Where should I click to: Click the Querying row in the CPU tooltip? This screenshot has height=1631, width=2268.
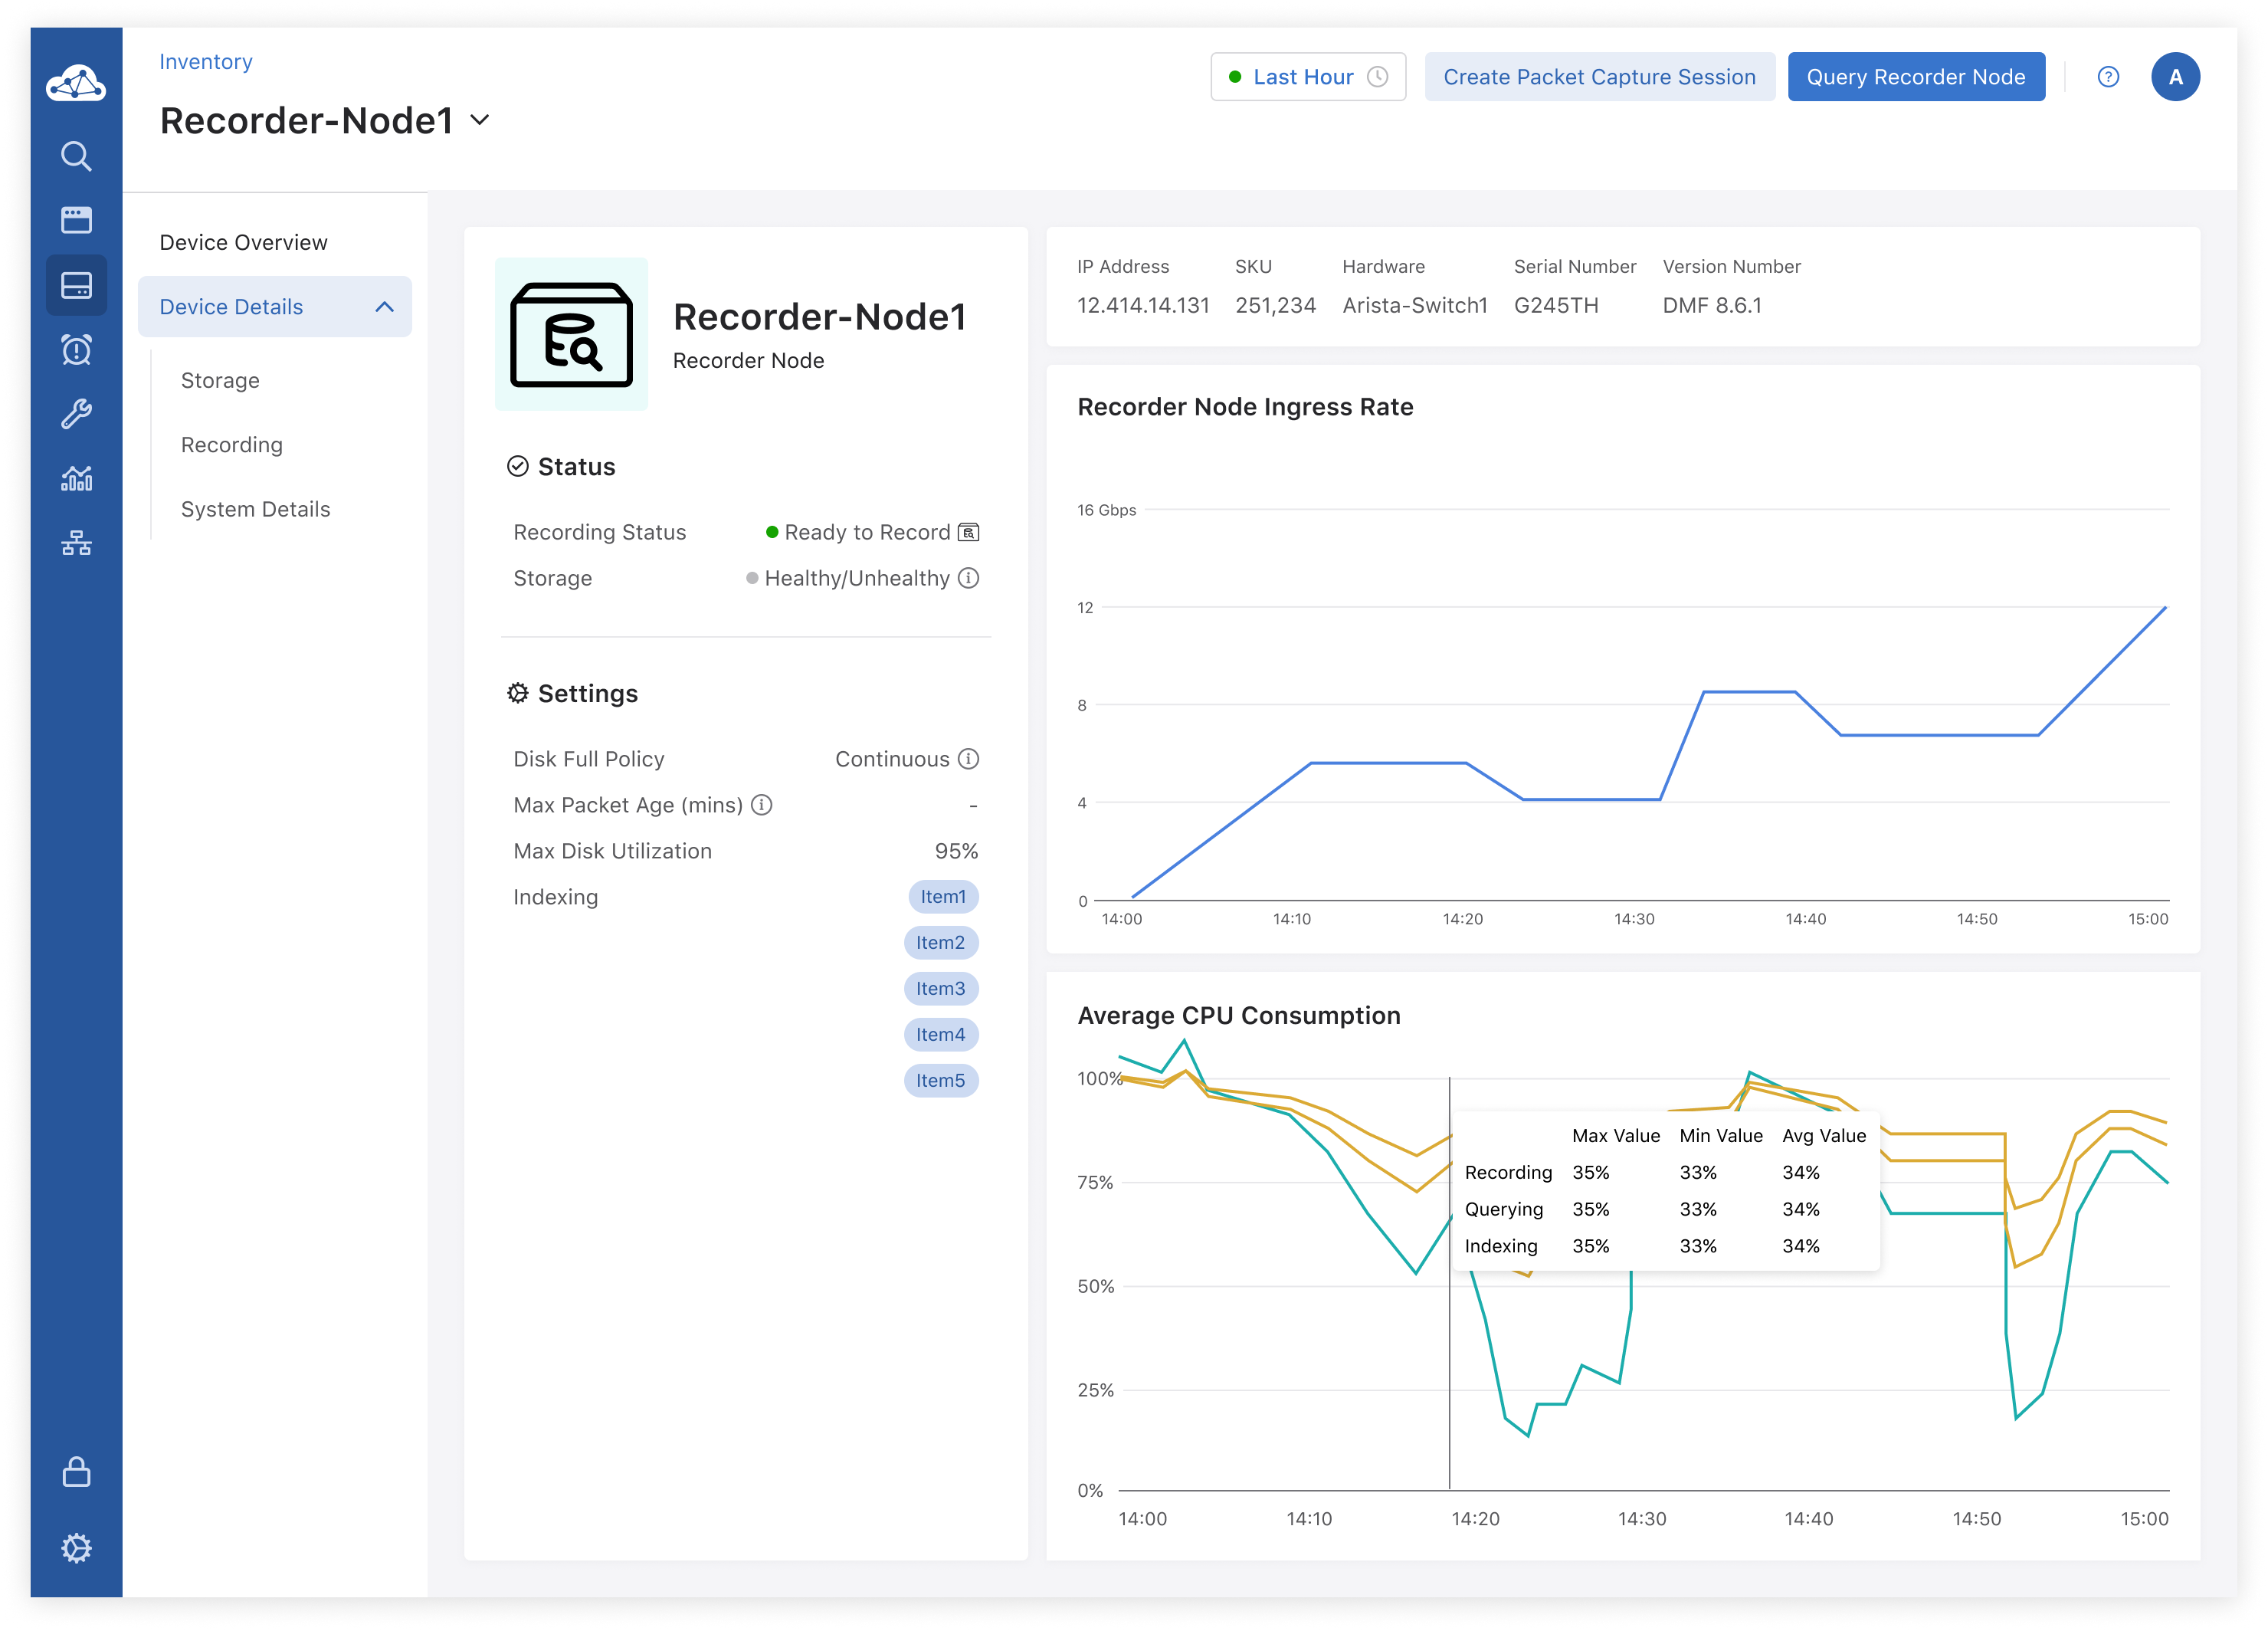click(1664, 1209)
